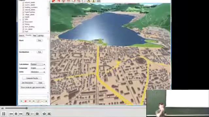The width and height of the screenshot is (209, 117).
Task: Open the Units dropdown
Action: tap(38, 72)
